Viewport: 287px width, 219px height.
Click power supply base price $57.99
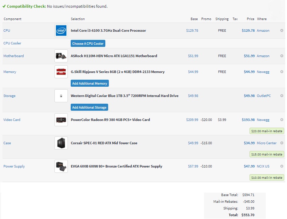coord(193,166)
